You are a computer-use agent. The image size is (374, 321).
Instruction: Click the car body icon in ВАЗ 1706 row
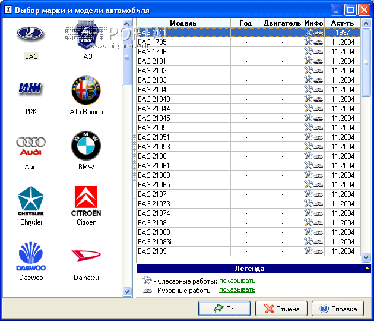[318, 52]
